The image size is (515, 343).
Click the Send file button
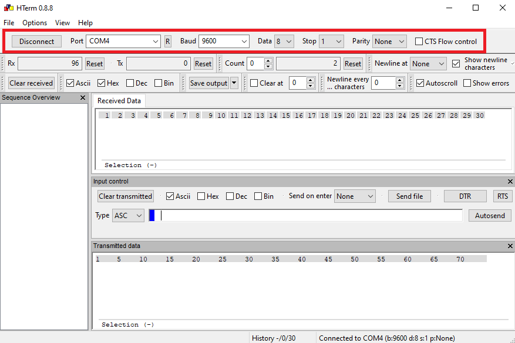(409, 196)
